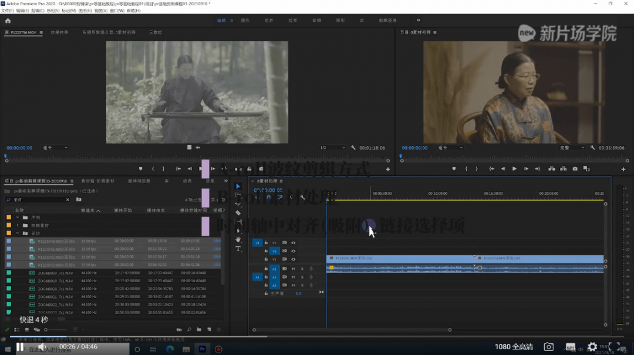The image size is (634, 355).
Task: Open Find search in Project panel footer
Action: pyautogui.click(x=189, y=330)
